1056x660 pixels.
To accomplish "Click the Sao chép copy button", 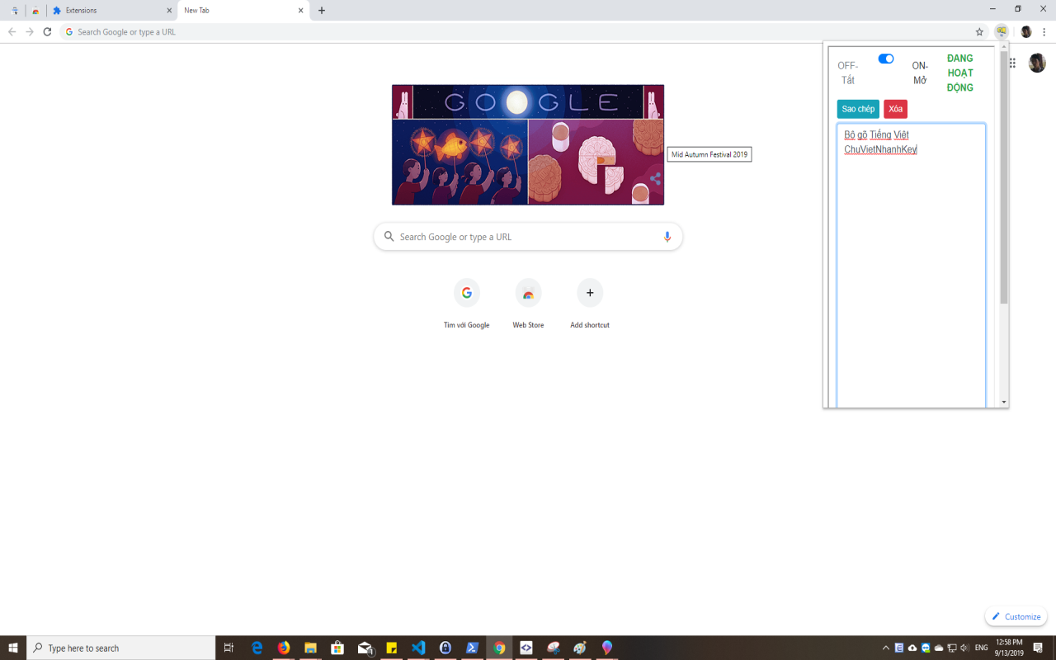I will 858,109.
